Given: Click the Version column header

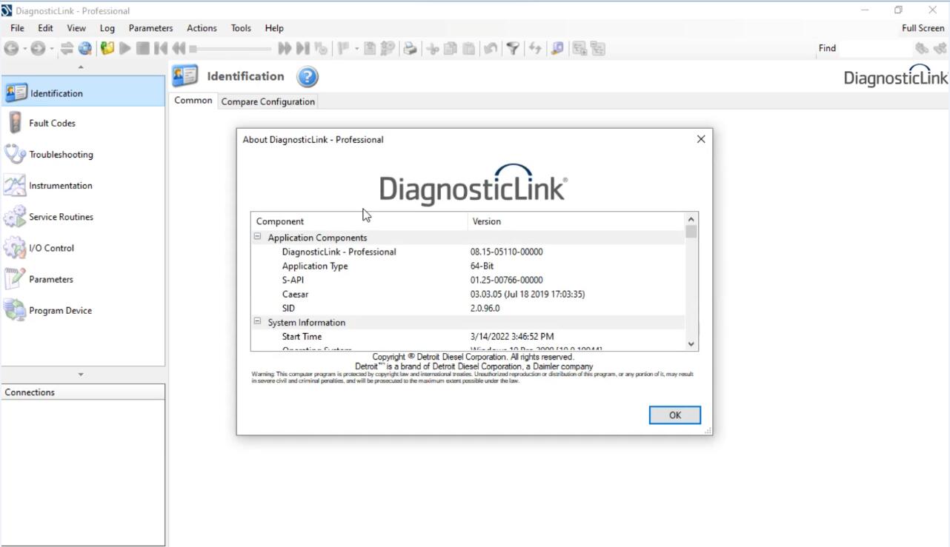Looking at the screenshot, I should click(576, 221).
